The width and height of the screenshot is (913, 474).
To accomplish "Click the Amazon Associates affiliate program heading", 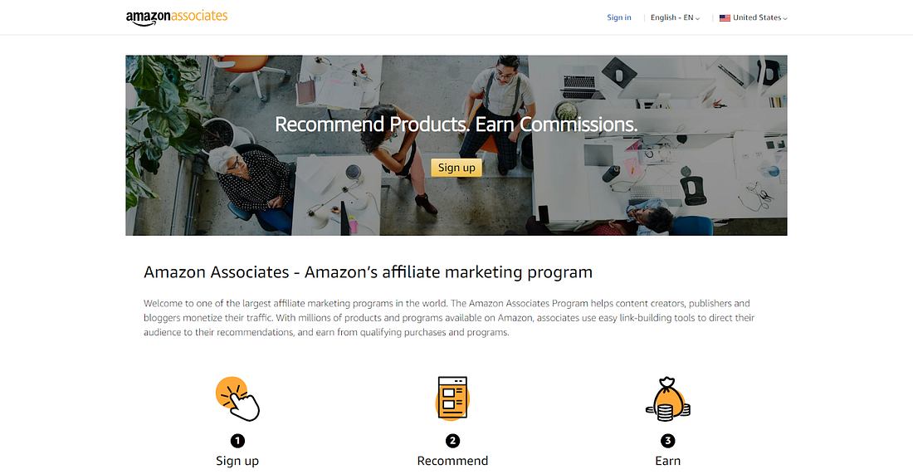I will tap(368, 272).
